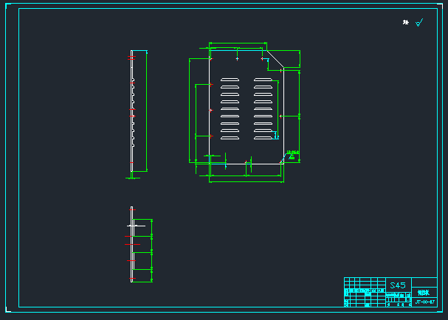
Task: Select the green annotation near bottom-right chamfer
Action: coord(292,154)
